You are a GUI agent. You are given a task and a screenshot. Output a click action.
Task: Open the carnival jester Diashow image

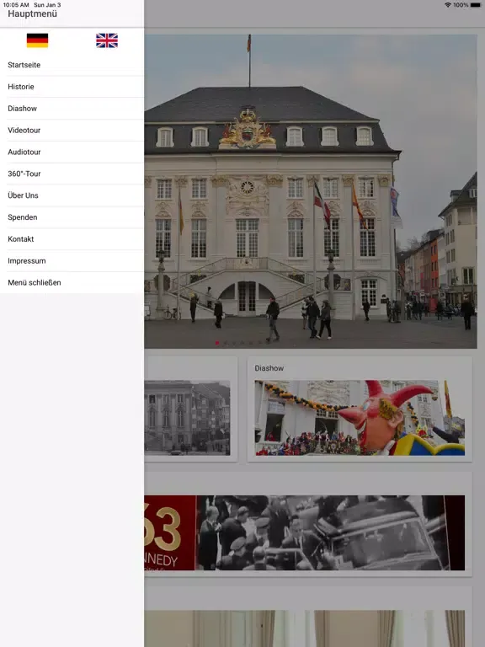[360, 418]
